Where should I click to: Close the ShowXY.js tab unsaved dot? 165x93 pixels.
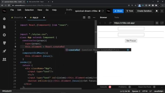[26, 18]
